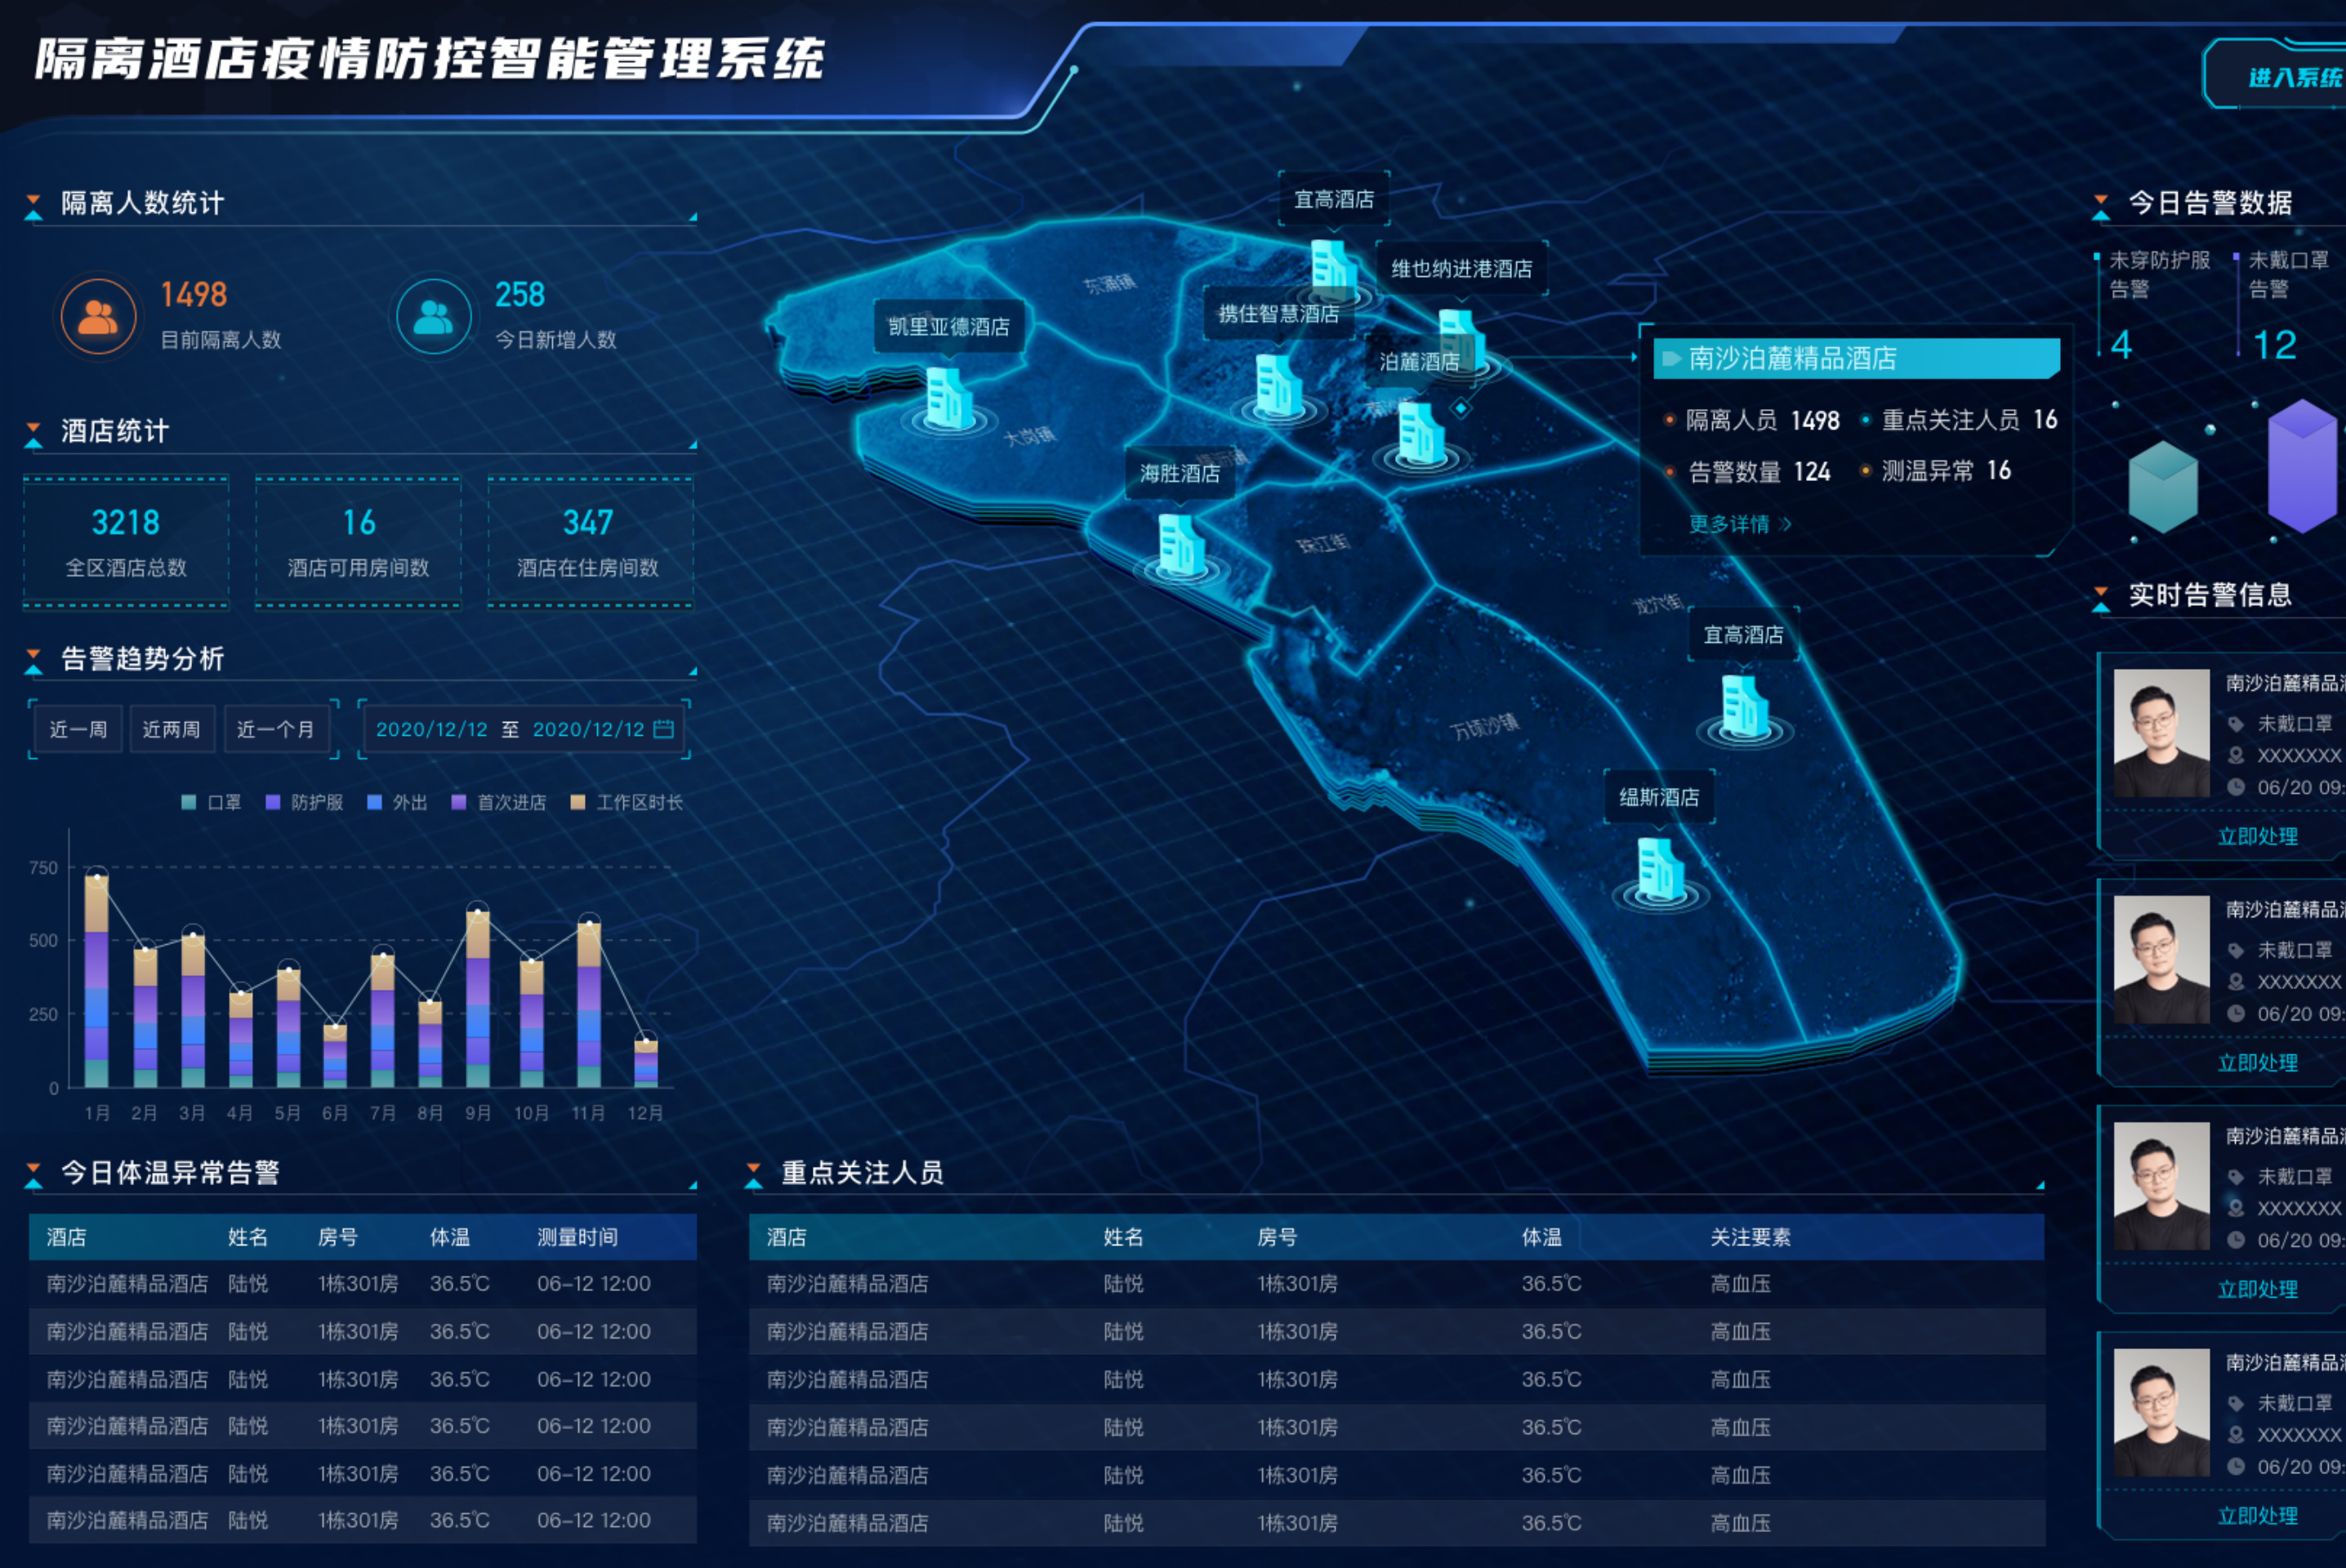
Task: Click the orange current quarantine count icon
Action: point(98,318)
